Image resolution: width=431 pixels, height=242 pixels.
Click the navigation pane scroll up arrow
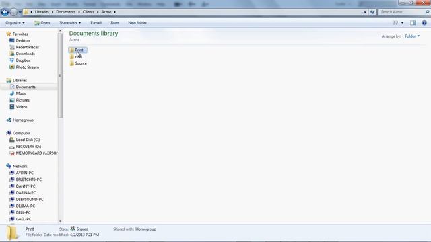click(60, 31)
